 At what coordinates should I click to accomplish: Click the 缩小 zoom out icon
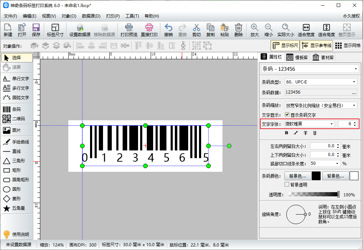tap(268, 30)
